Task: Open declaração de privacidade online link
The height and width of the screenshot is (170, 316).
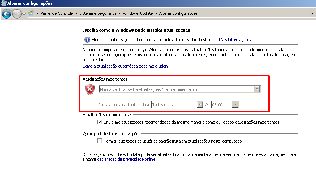Action: click(x=126, y=159)
